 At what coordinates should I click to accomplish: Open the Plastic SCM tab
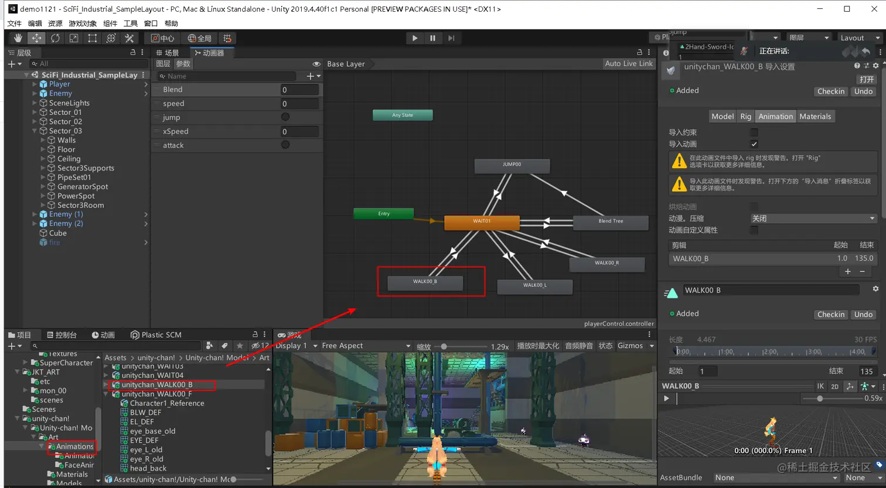tap(156, 335)
